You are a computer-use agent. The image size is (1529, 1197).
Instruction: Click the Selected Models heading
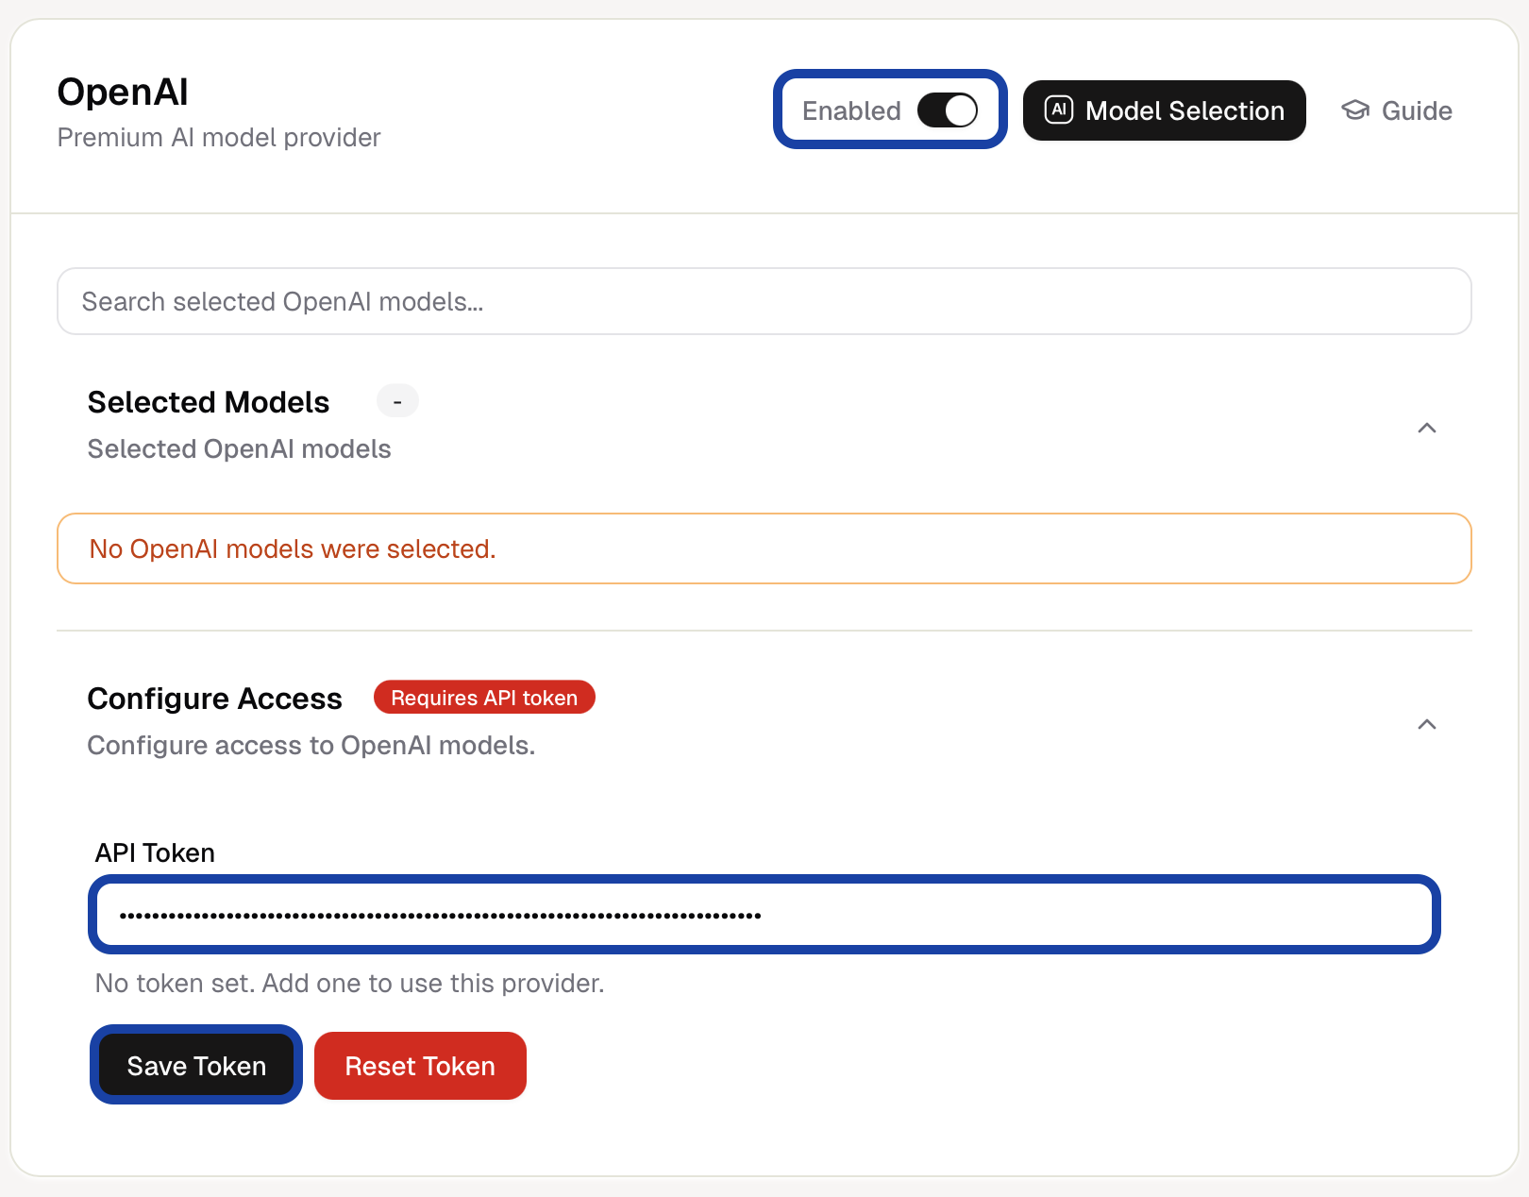point(209,403)
